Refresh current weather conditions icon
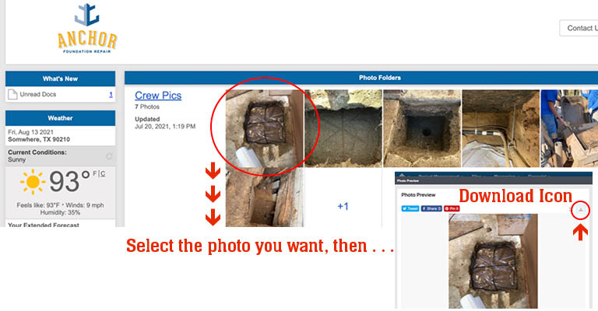This screenshot has width=598, height=311. (x=109, y=156)
